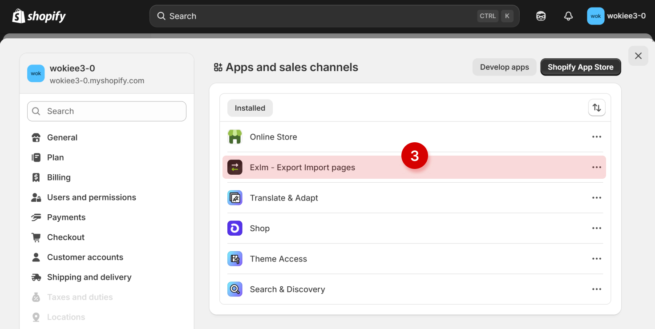Go to Billing settings
Viewport: 655px width, 329px height.
coord(59,177)
